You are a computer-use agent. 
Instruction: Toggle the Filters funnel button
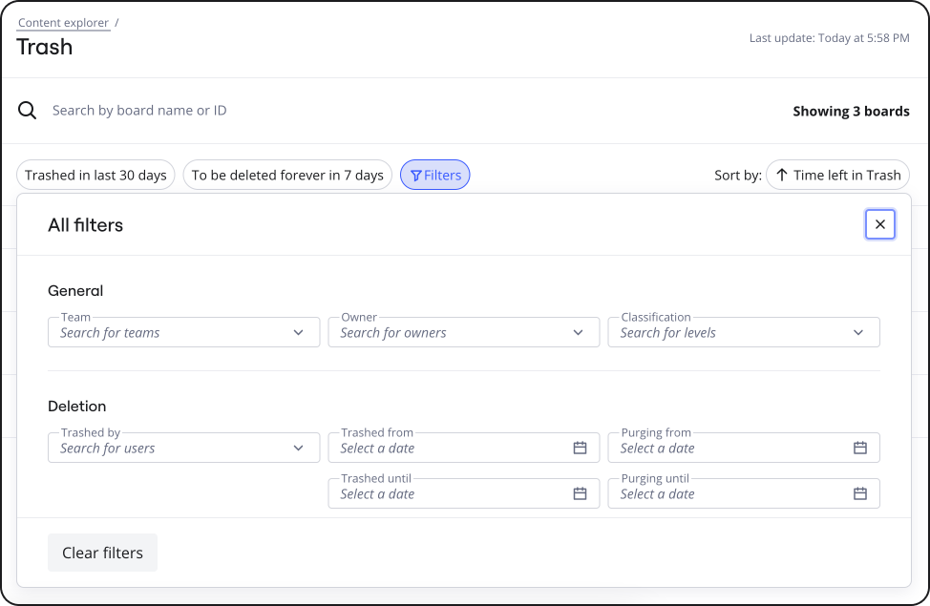click(x=434, y=175)
